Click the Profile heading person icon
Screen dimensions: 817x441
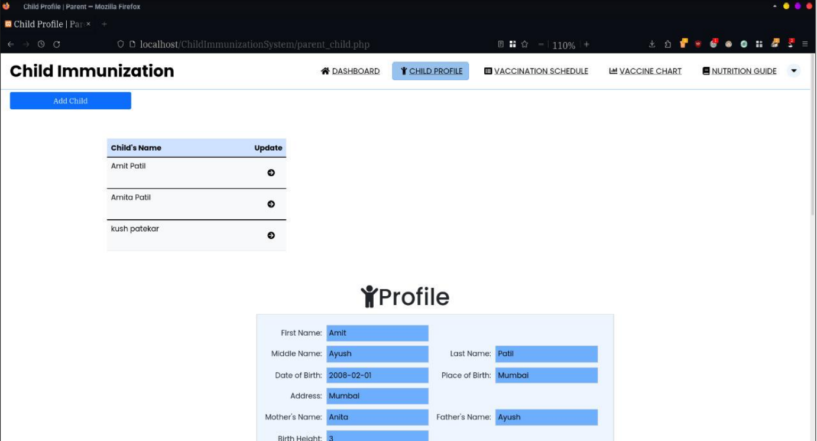click(369, 297)
